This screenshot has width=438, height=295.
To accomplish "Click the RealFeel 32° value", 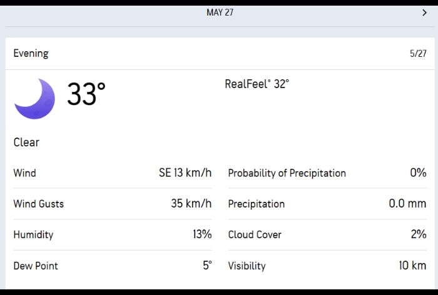I will [x=257, y=84].
